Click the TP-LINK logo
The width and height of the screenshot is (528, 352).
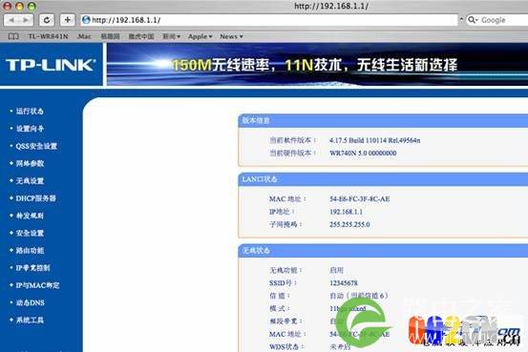pos(51,65)
